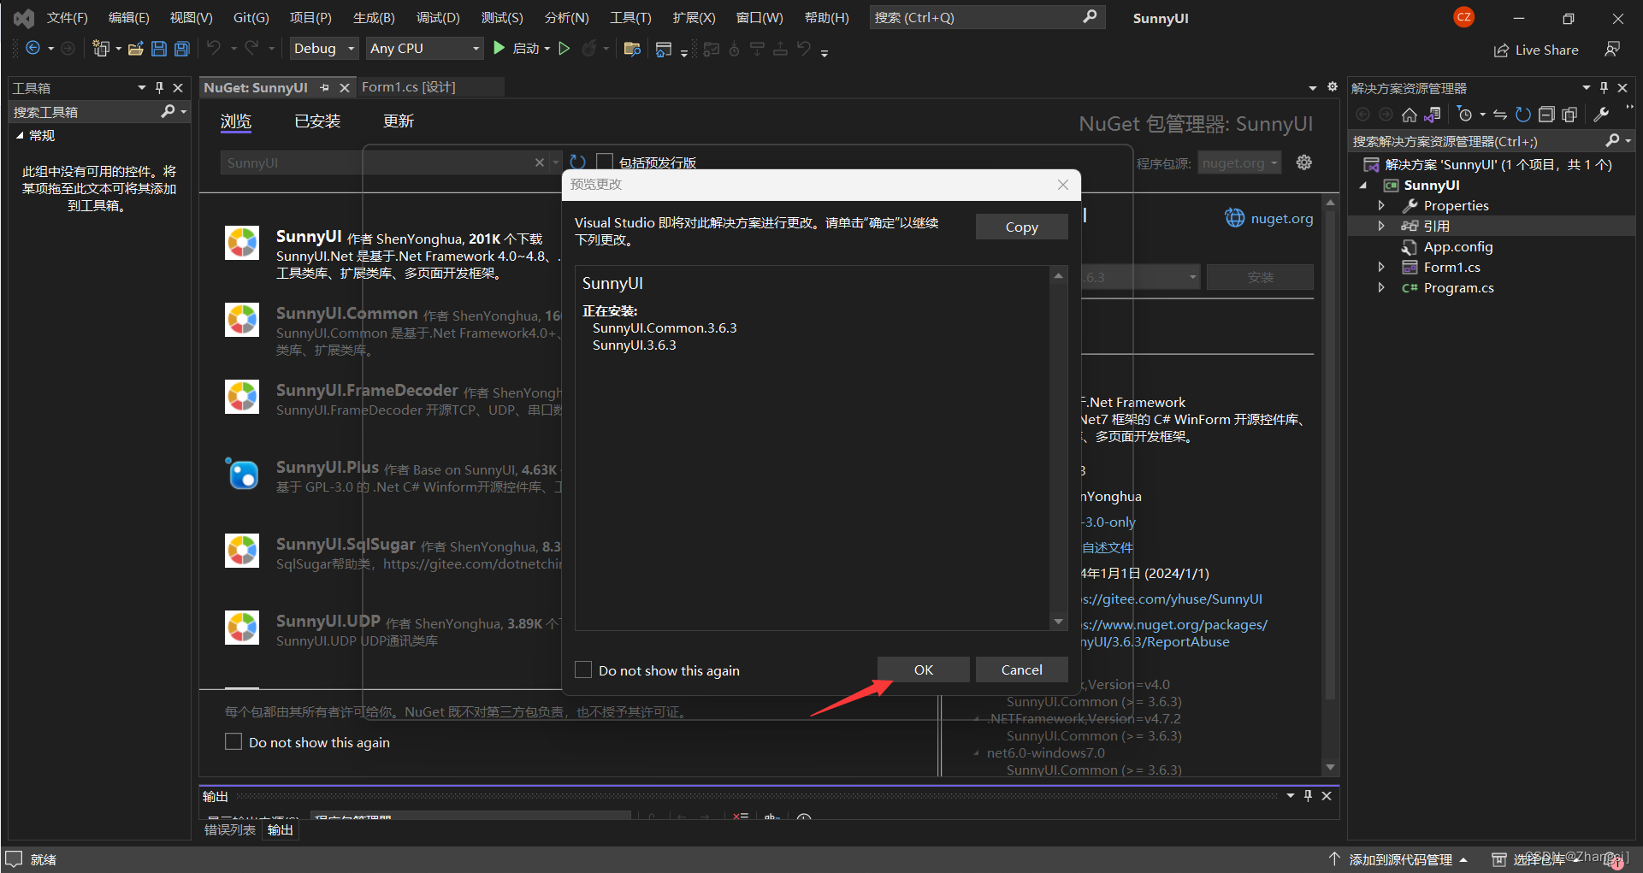The image size is (1643, 873).
Task: Click the green 启动 start debugging arrow
Action: click(499, 49)
